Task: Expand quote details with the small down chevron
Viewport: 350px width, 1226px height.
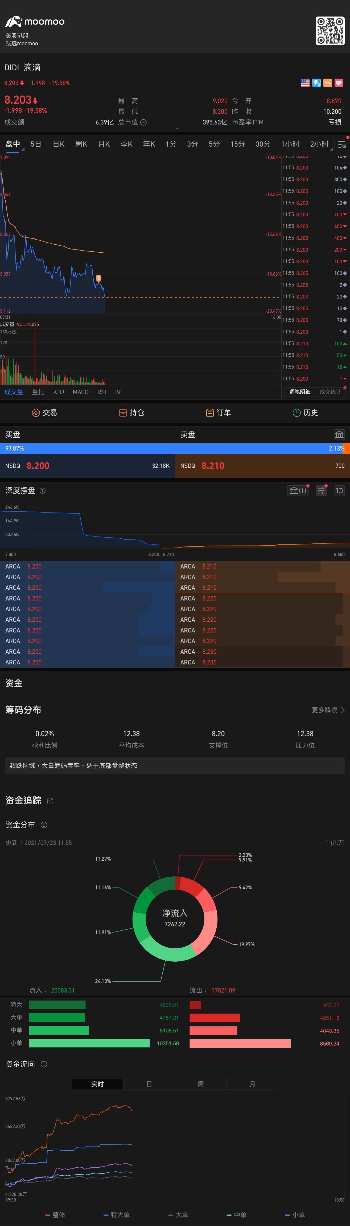Action: point(177,128)
